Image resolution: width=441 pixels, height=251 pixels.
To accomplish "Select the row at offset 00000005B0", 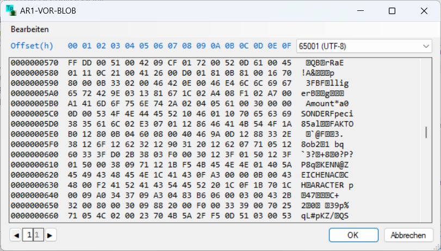I will coord(34,104).
